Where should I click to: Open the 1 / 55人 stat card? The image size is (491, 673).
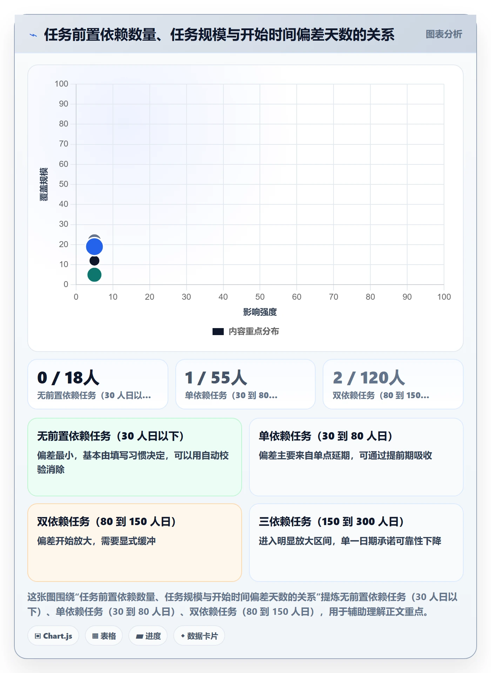coord(245,384)
